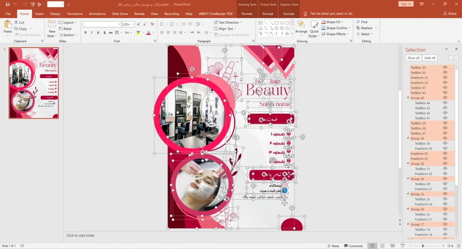Click the Show All button
This screenshot has height=249, width=462.
[x=413, y=58]
